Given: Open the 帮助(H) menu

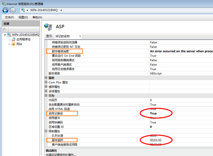Looking at the screenshot, I should pyautogui.click(x=37, y=17).
